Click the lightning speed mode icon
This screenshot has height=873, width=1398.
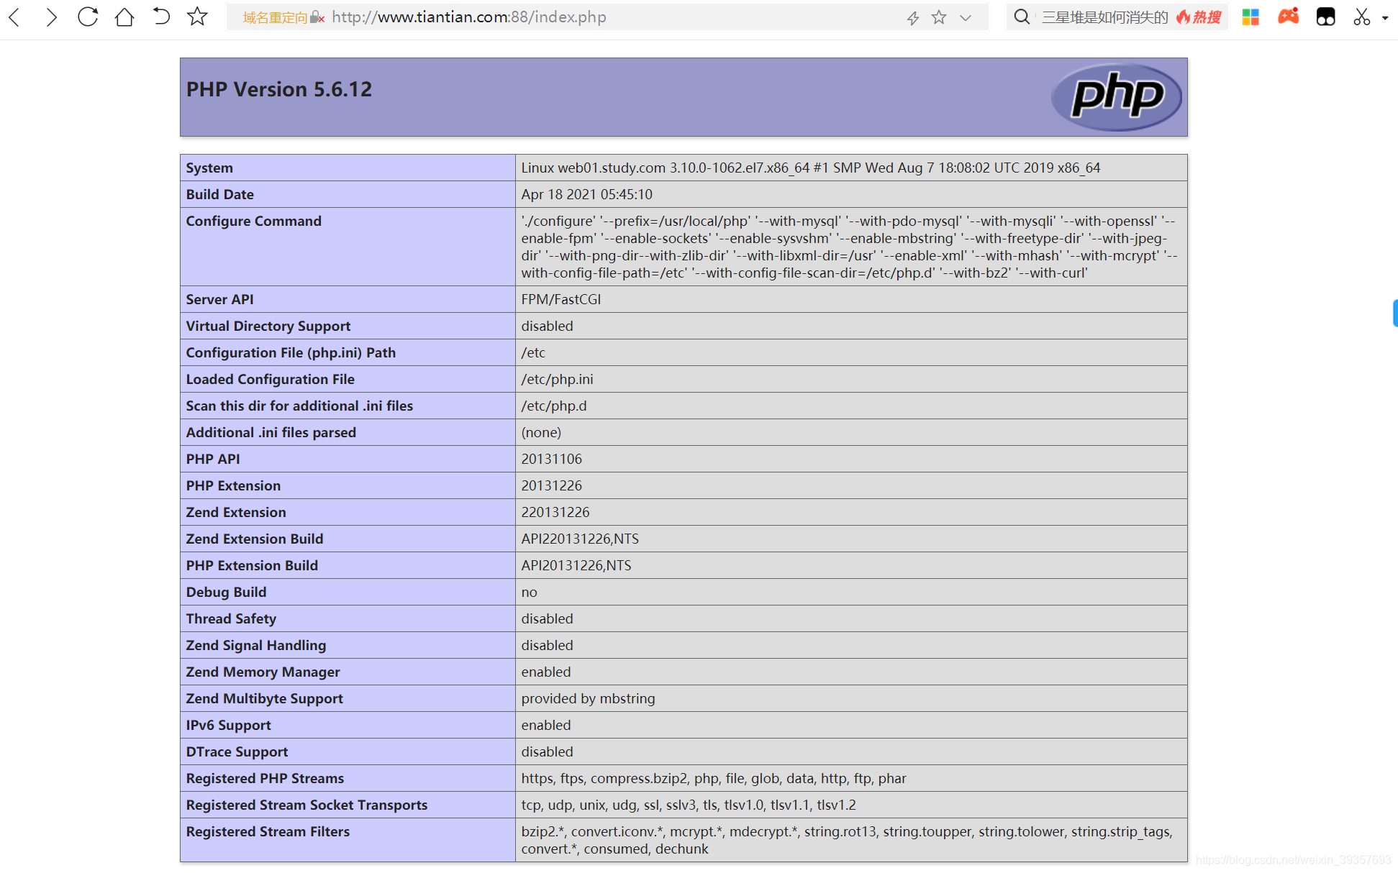click(x=913, y=18)
